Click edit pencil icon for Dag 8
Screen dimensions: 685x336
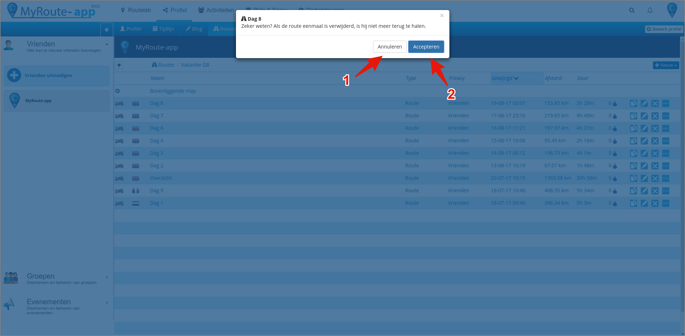pos(644,103)
